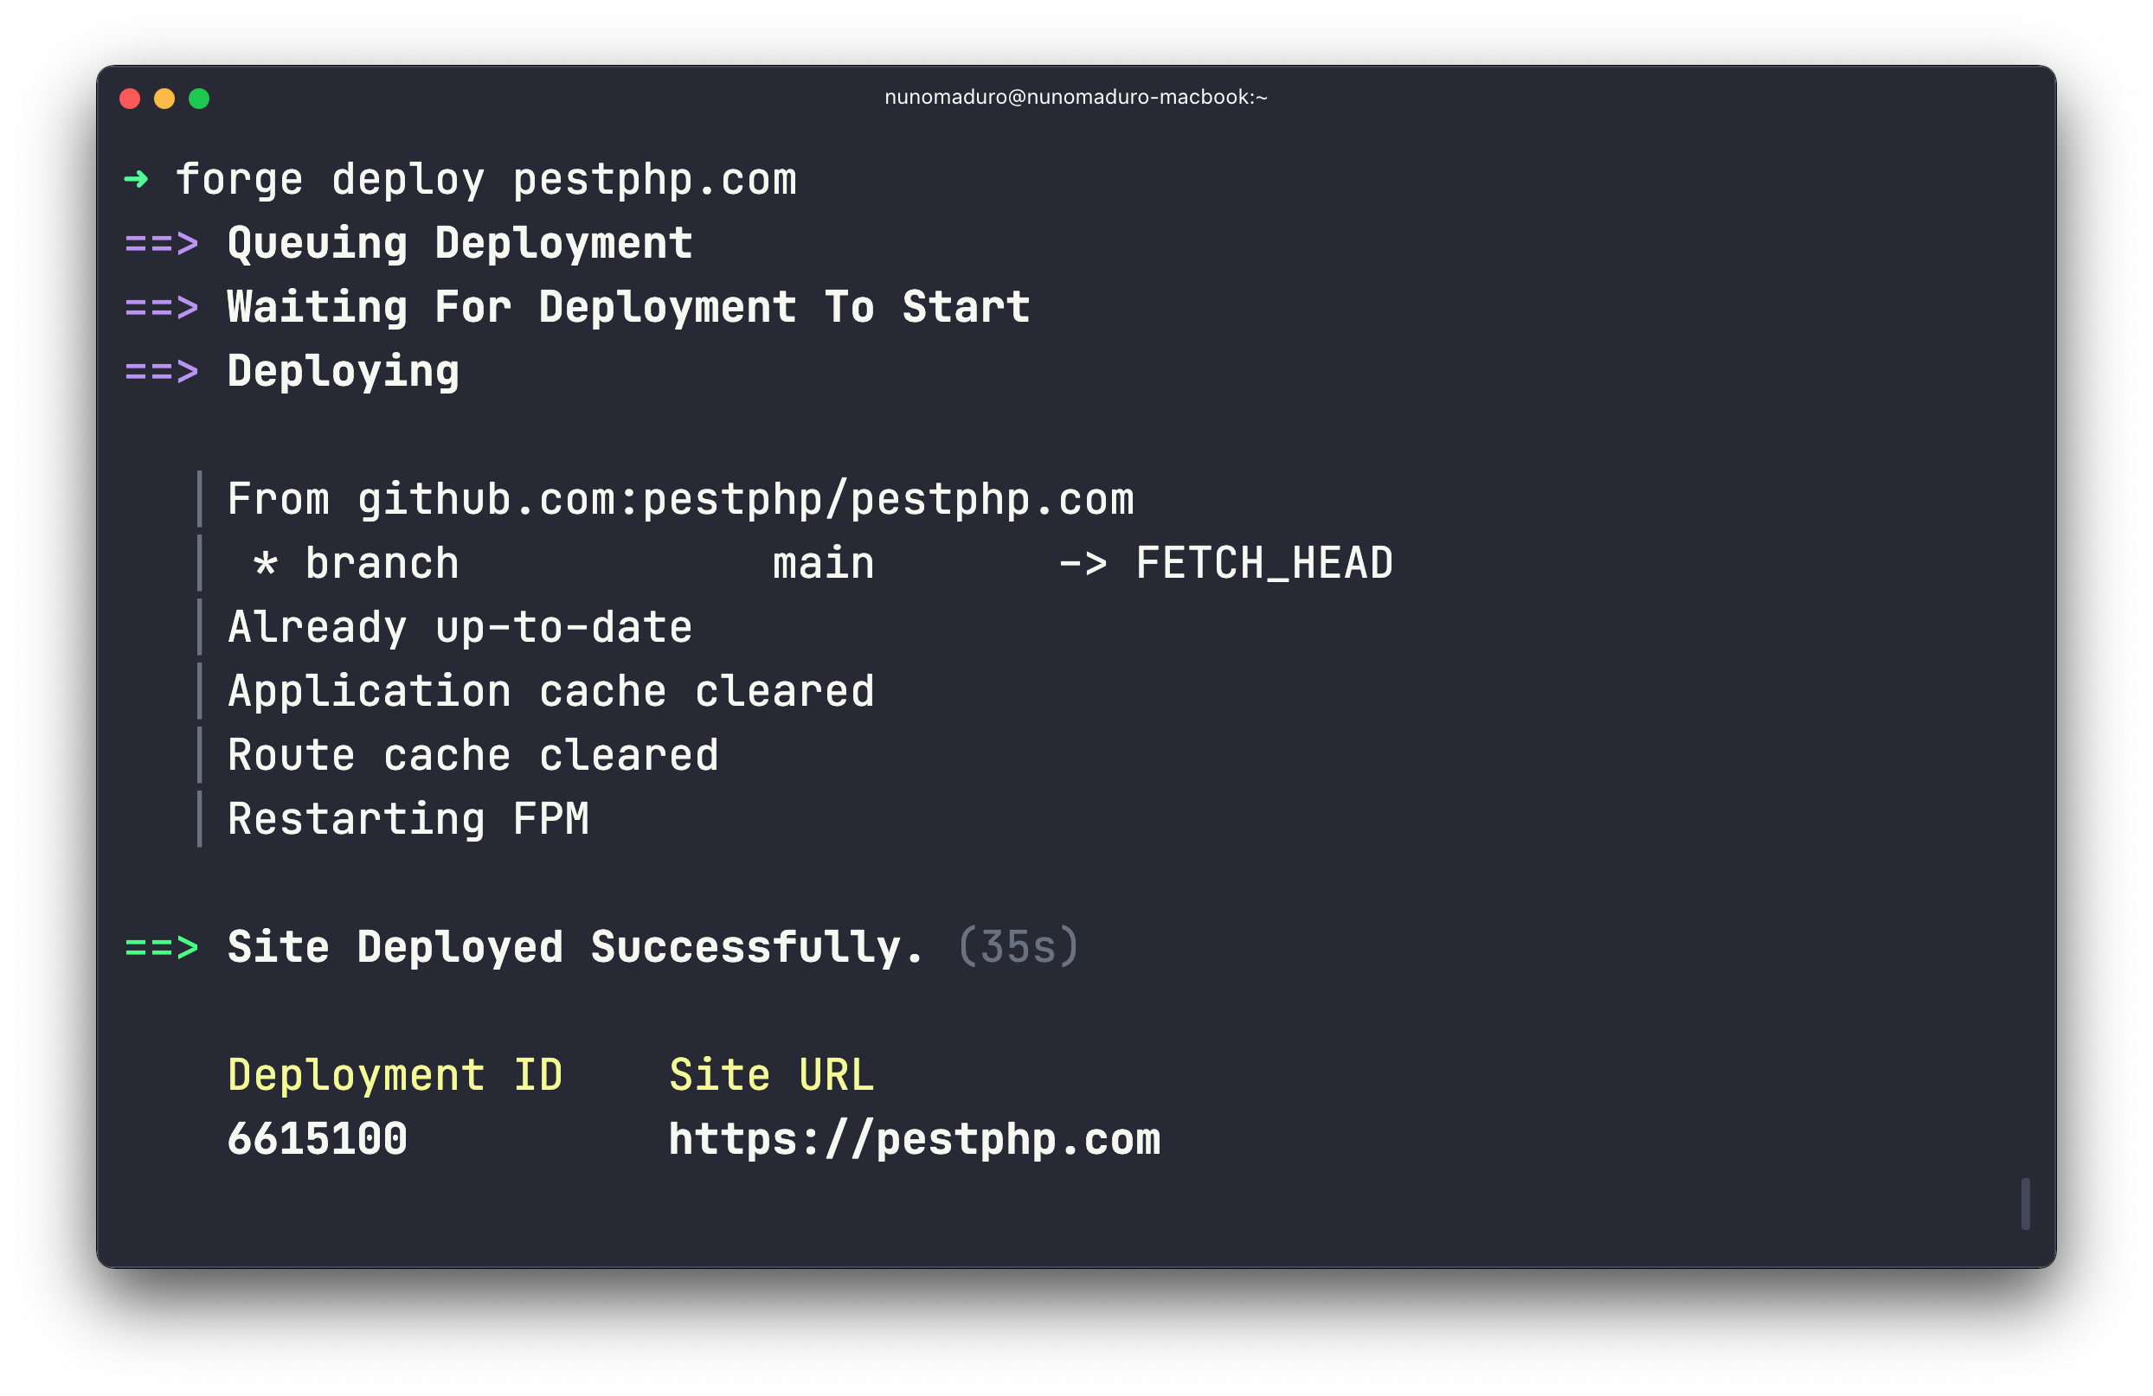Select the Site URL column header

tap(770, 1074)
